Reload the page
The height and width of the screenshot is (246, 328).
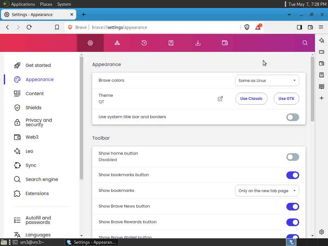[29, 27]
